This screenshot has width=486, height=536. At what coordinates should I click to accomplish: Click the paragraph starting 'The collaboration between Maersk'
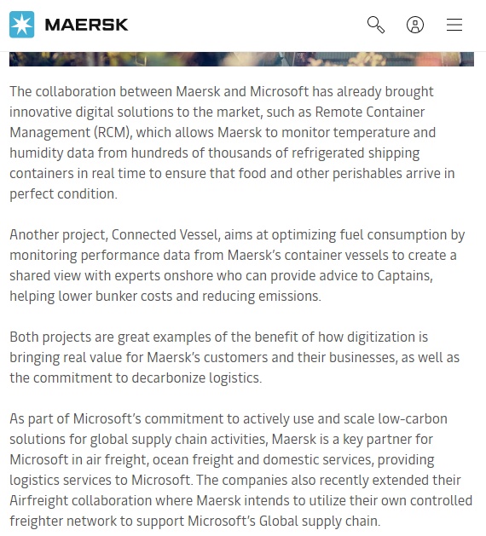point(232,142)
